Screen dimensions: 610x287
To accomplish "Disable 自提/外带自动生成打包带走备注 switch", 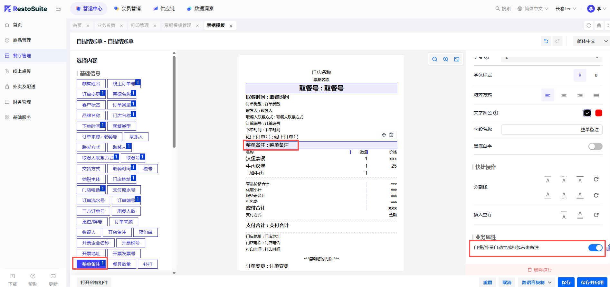I will 595,247.
